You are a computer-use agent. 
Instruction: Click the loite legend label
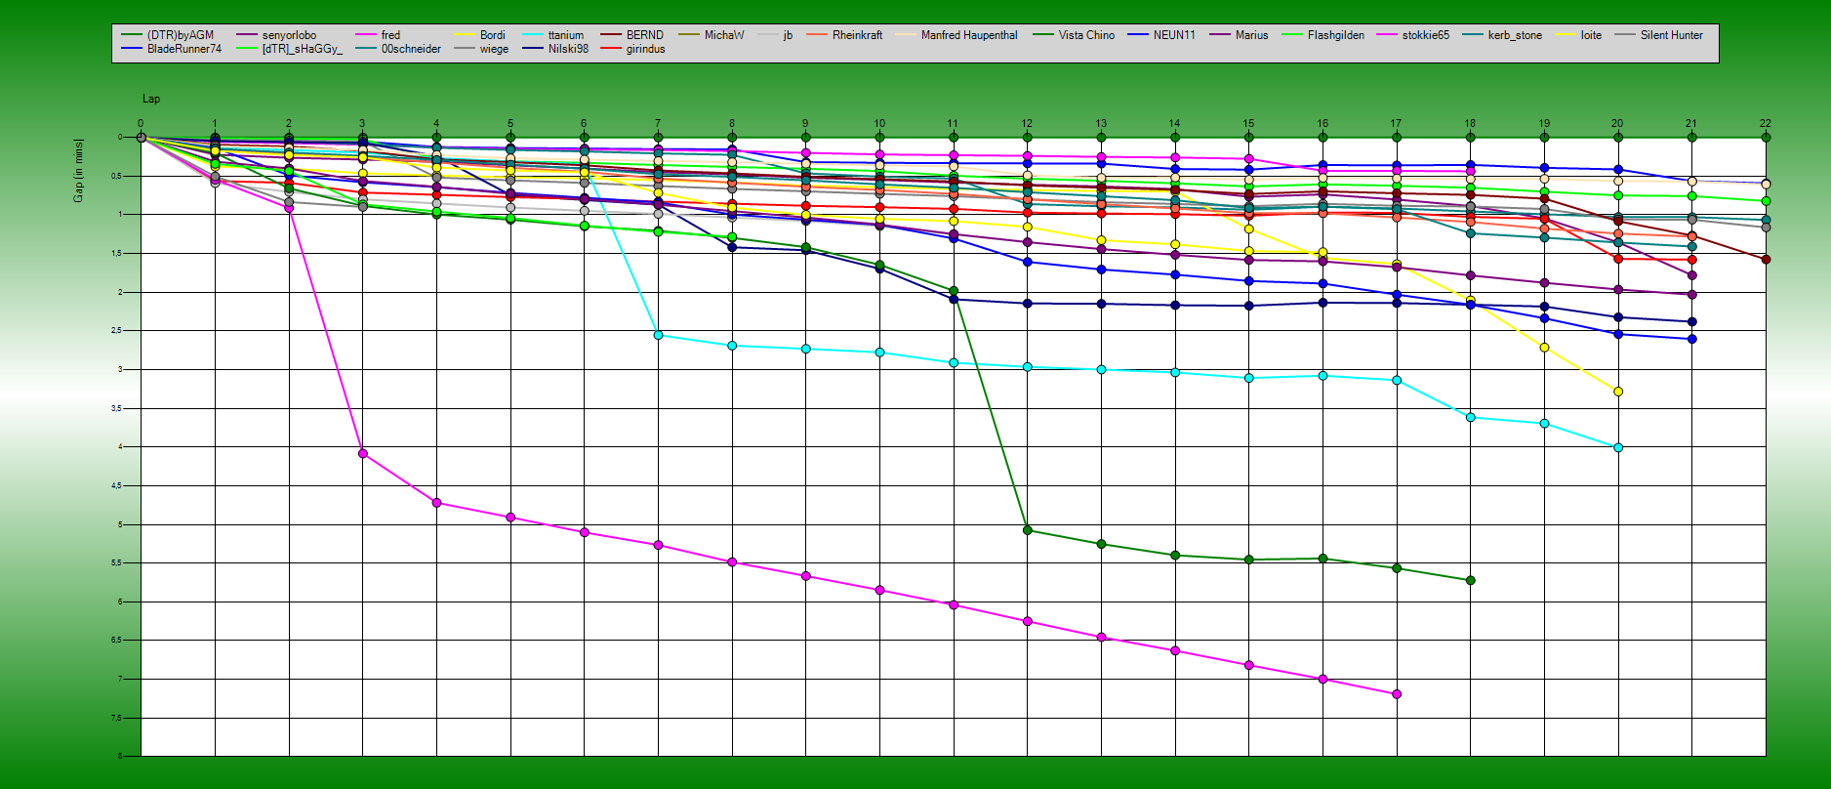[x=1591, y=35]
